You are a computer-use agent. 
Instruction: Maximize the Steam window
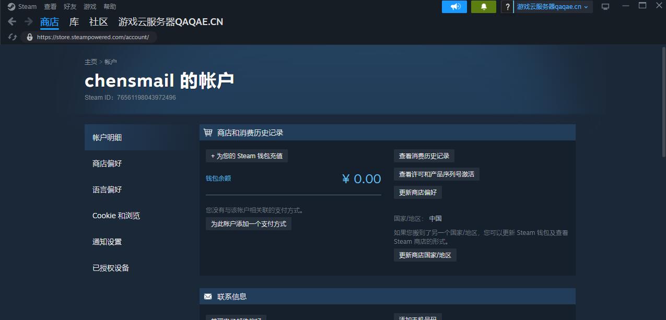click(642, 6)
